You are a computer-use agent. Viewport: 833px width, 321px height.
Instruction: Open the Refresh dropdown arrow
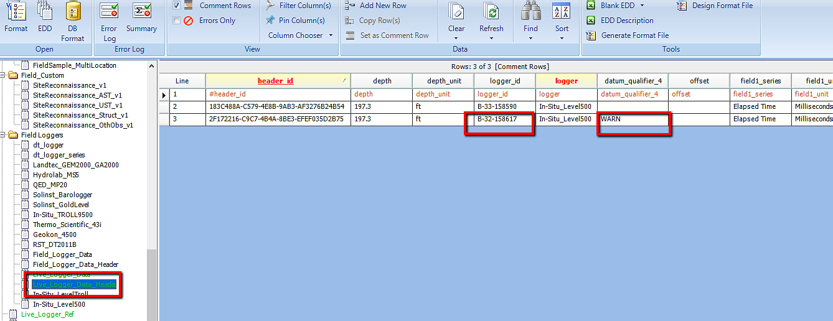coord(491,39)
